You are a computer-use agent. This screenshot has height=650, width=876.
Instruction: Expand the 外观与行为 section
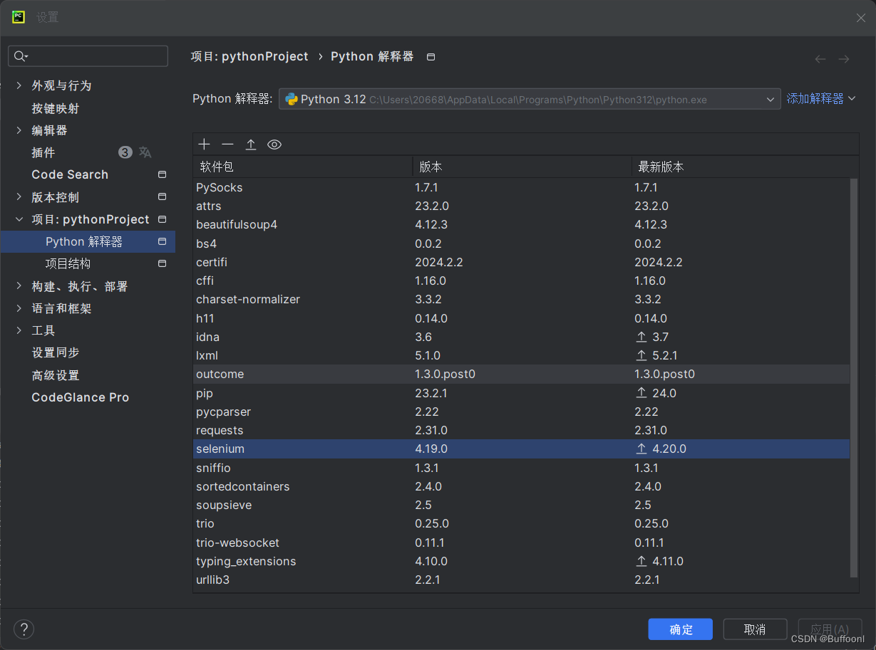tap(19, 85)
